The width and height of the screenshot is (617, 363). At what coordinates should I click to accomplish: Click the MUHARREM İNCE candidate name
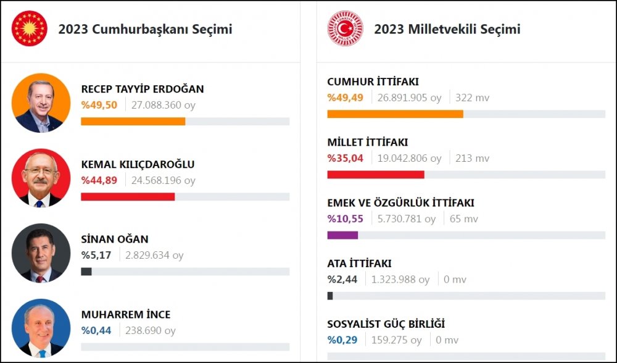coord(126,314)
